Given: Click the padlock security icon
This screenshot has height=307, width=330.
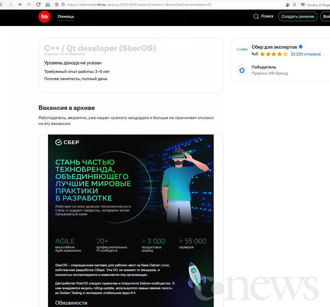Looking at the screenshot, I should coord(63,4).
